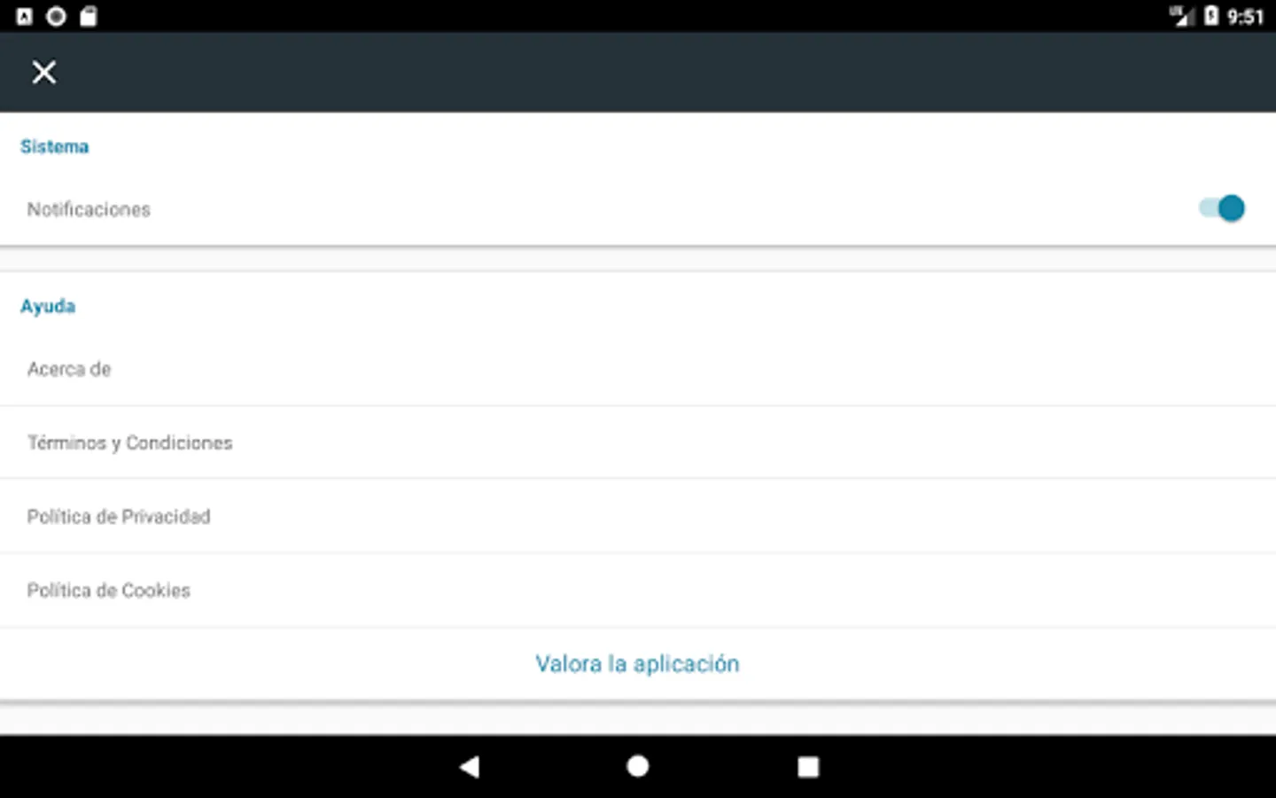Viewport: 1276px width, 798px height.
Task: Open Política de Privacidad
Action: click(x=638, y=516)
